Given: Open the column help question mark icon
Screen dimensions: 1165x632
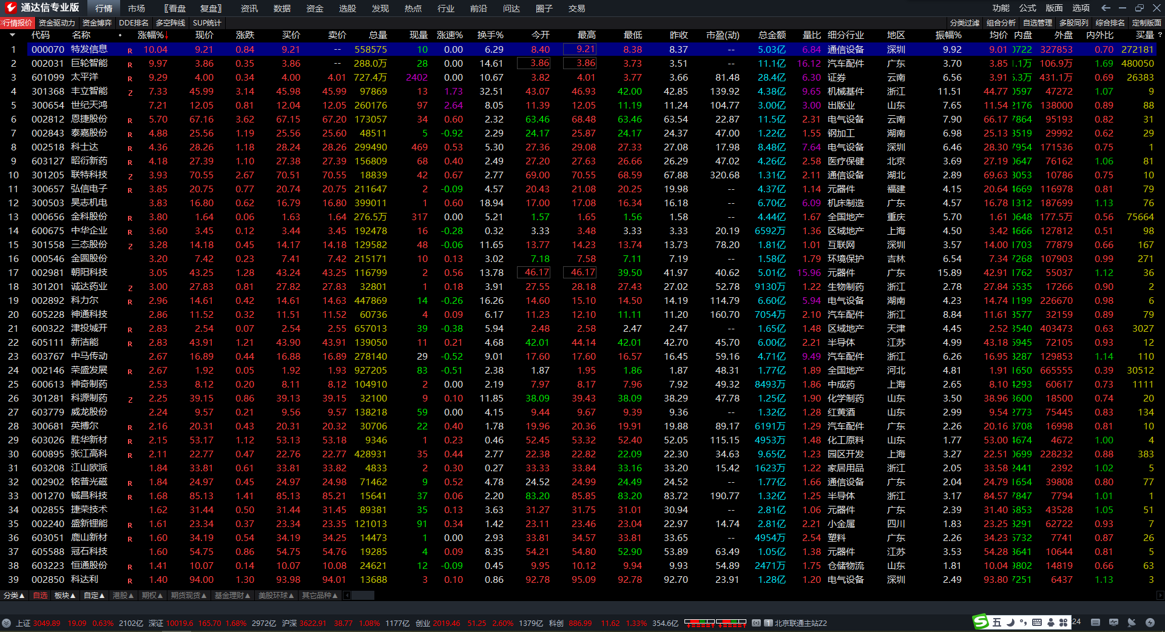Looking at the screenshot, I should pos(1159,35).
